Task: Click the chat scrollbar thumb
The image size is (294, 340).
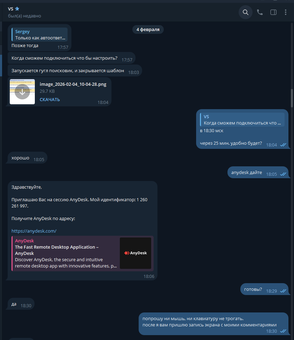Action: coord(292,98)
